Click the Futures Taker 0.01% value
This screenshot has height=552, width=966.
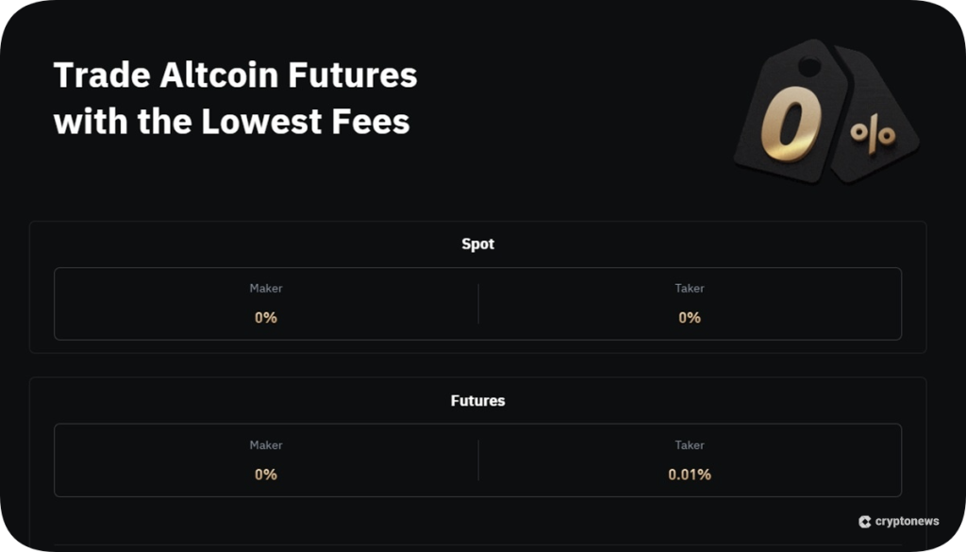pyautogui.click(x=690, y=475)
